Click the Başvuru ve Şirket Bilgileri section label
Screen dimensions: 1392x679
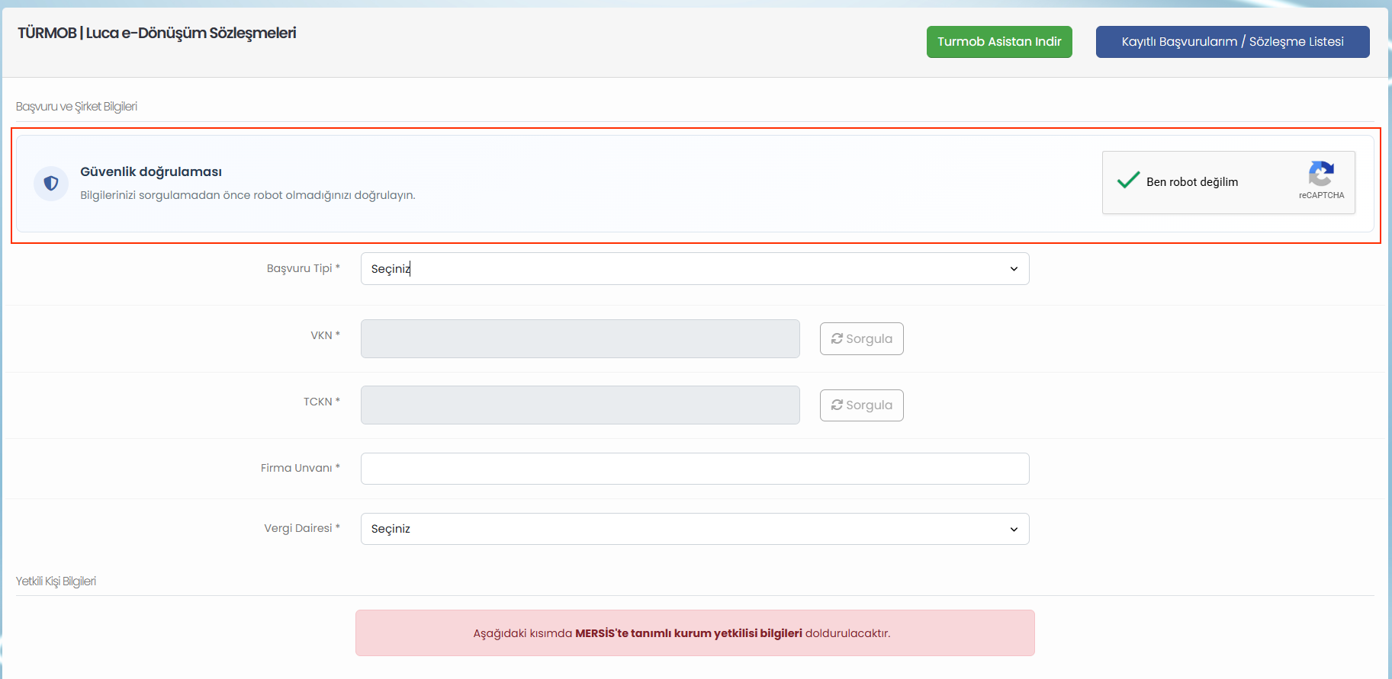(76, 107)
